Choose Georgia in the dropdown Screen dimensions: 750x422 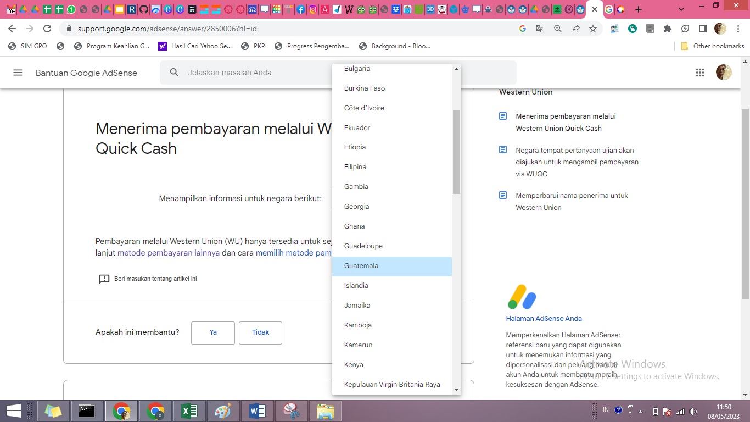click(x=392, y=207)
